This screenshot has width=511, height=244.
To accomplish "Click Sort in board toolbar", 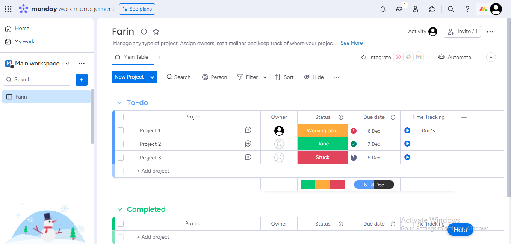I will [x=284, y=77].
